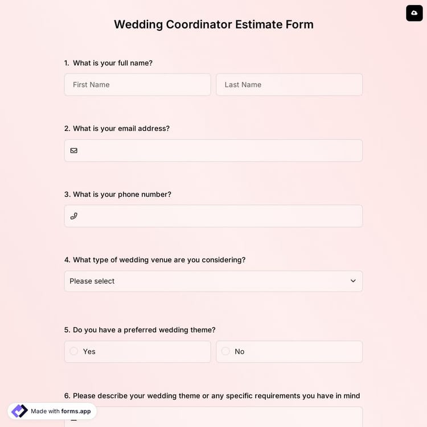The width and height of the screenshot is (427, 427).
Task: Click the forms.app logo icon
Action: (19, 411)
